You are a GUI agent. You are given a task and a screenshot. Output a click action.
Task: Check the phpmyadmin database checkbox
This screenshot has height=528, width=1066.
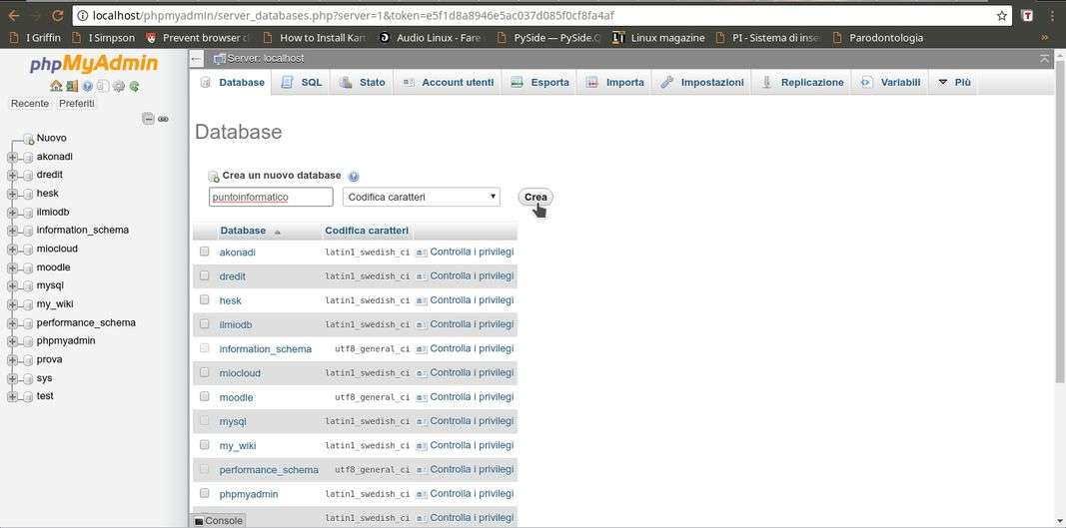[x=204, y=493]
